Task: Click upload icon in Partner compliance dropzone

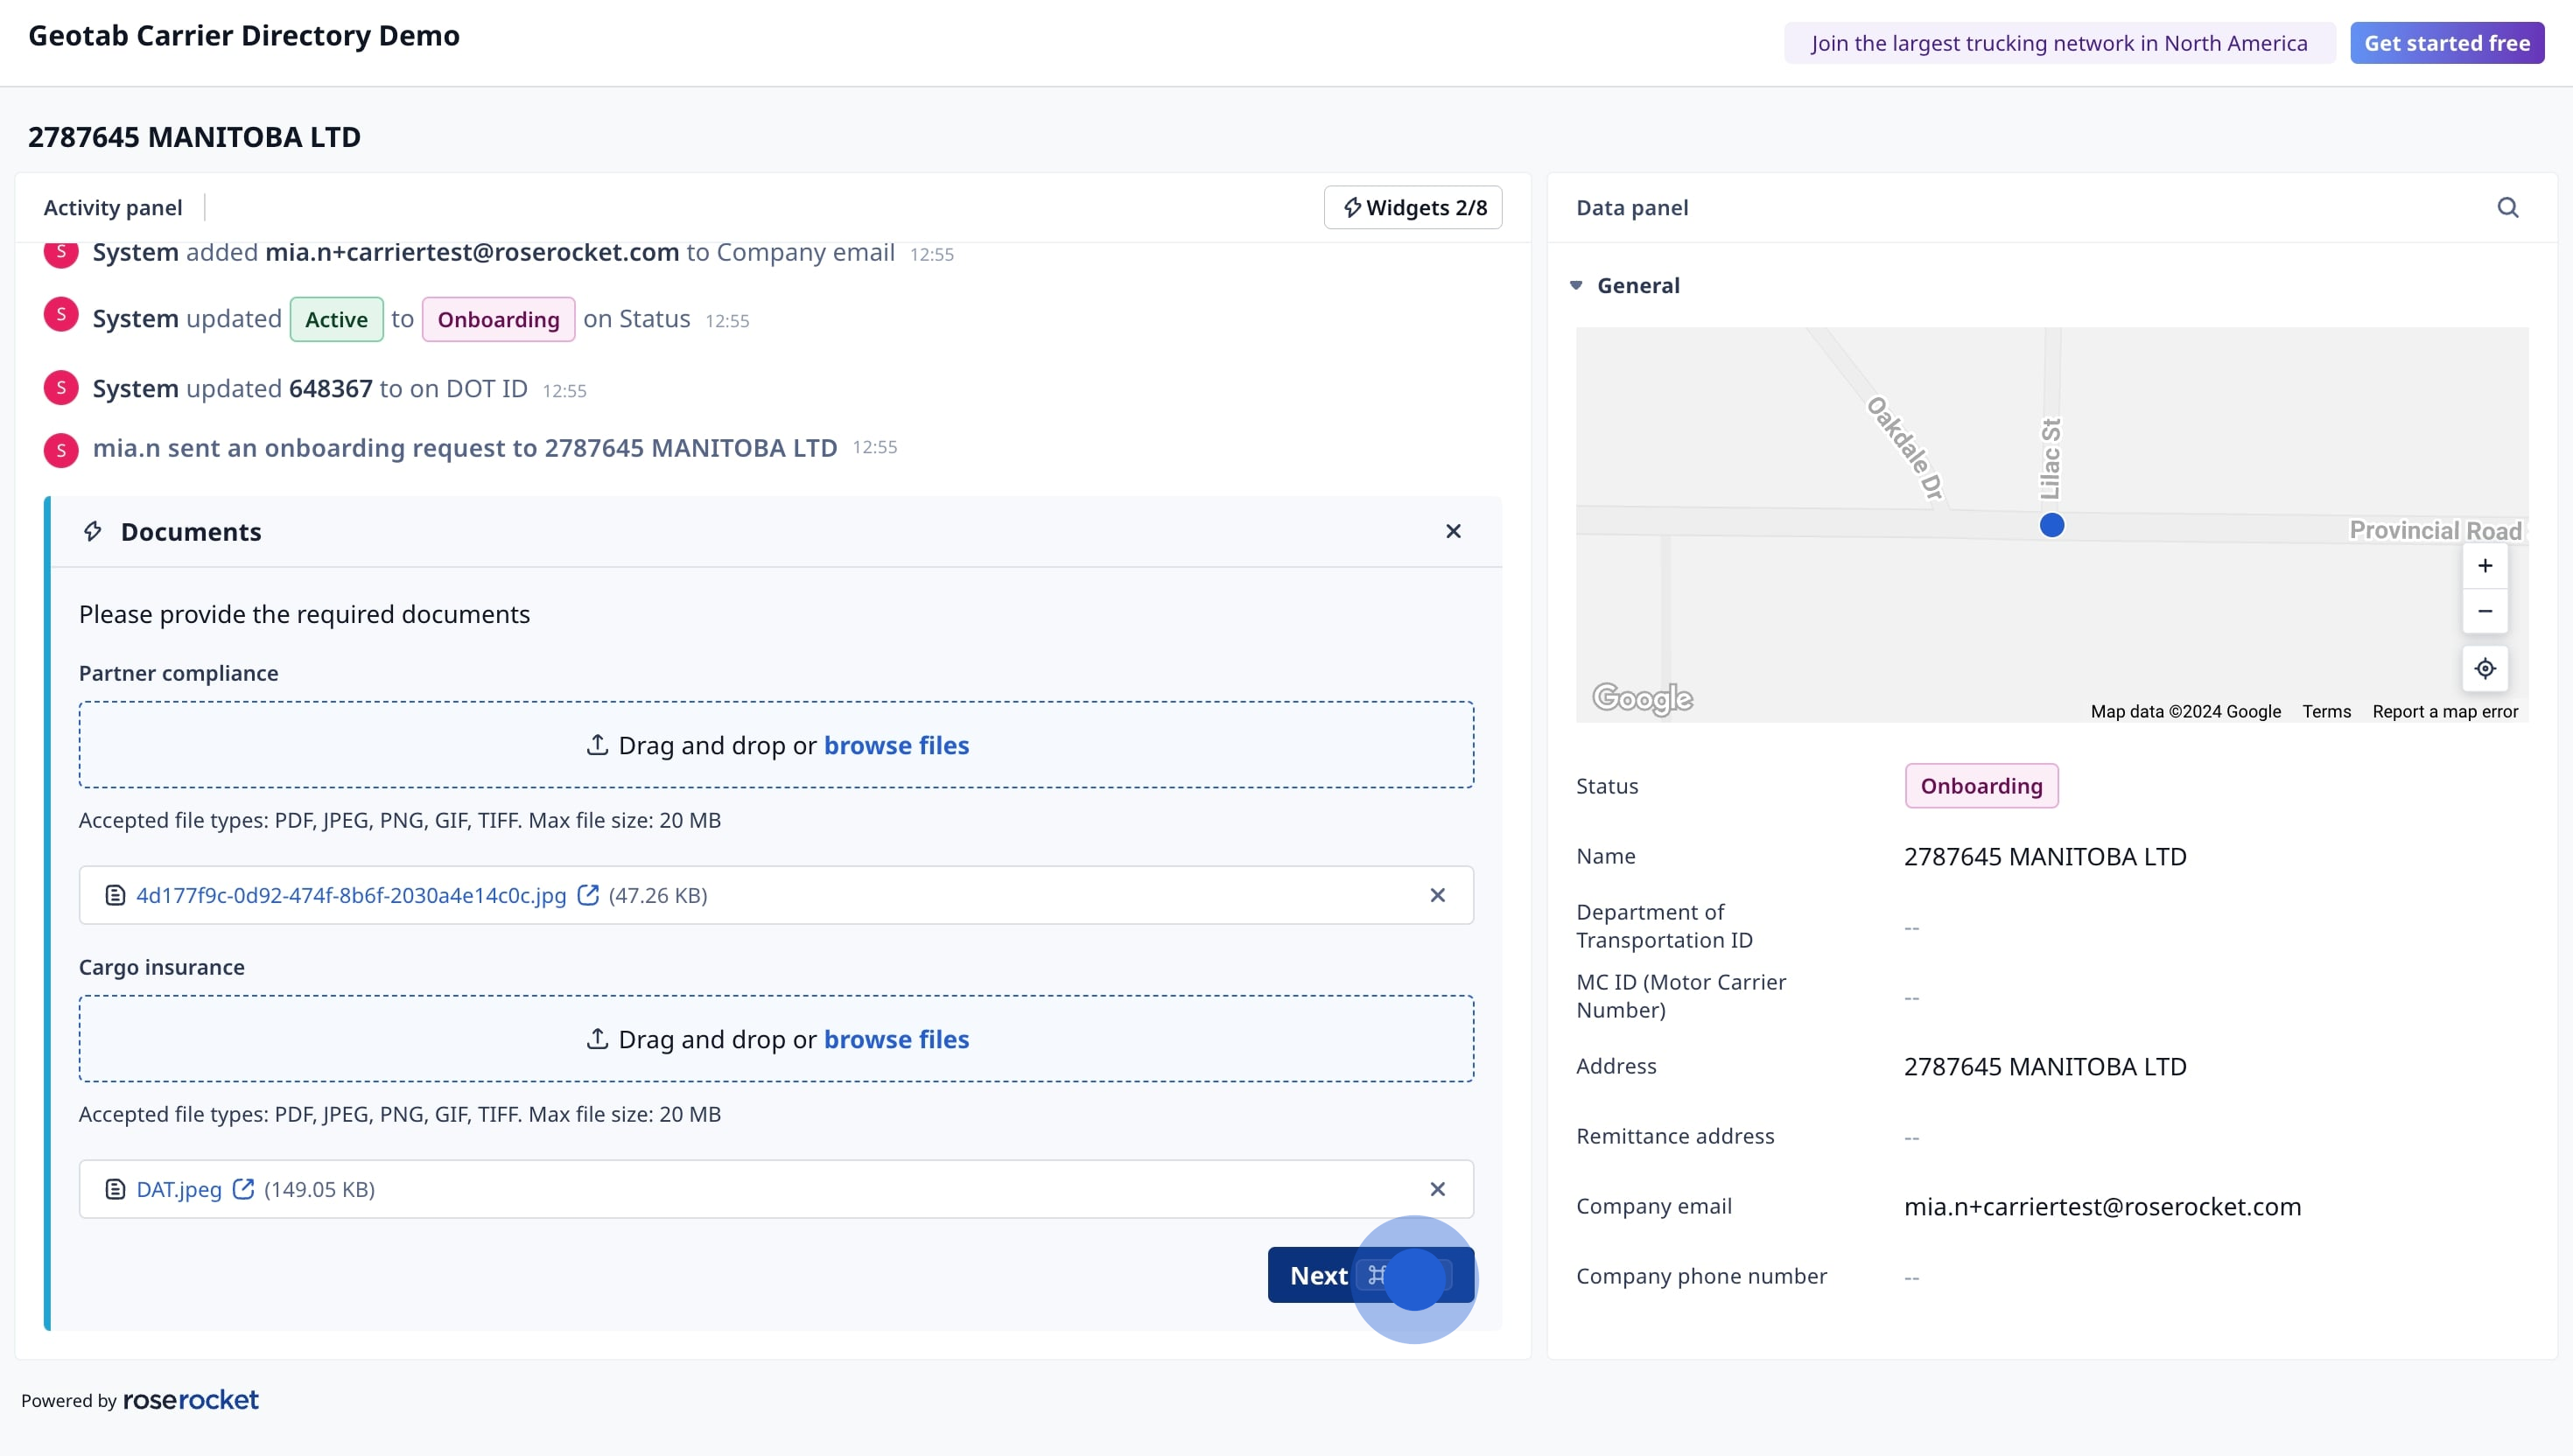Action: [597, 745]
